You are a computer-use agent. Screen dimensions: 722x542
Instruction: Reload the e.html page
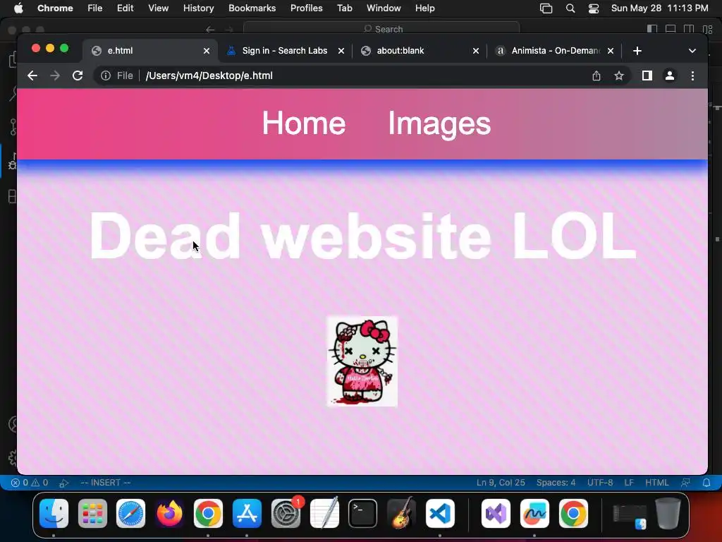(78, 76)
